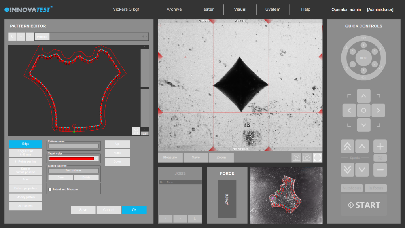Click the Measure button under live view
This screenshot has height=228, width=405.
[x=170, y=158]
